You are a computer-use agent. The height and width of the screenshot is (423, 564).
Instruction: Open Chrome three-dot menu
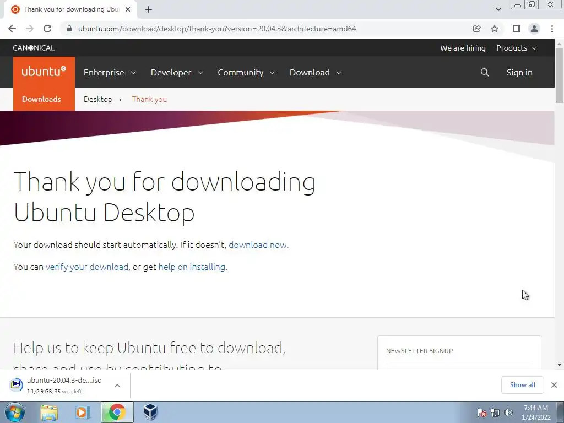(552, 29)
